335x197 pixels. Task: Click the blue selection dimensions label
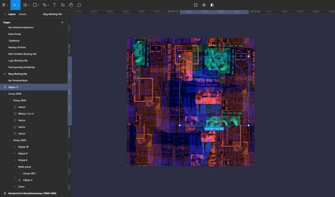214,129
